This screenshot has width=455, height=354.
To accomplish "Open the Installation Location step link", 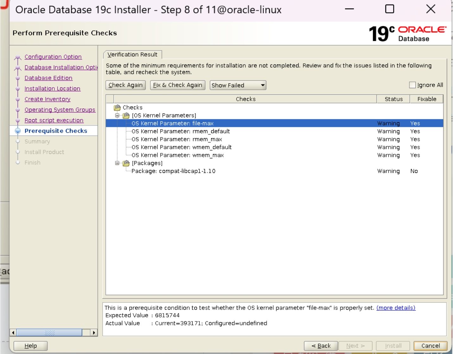I will [x=53, y=88].
